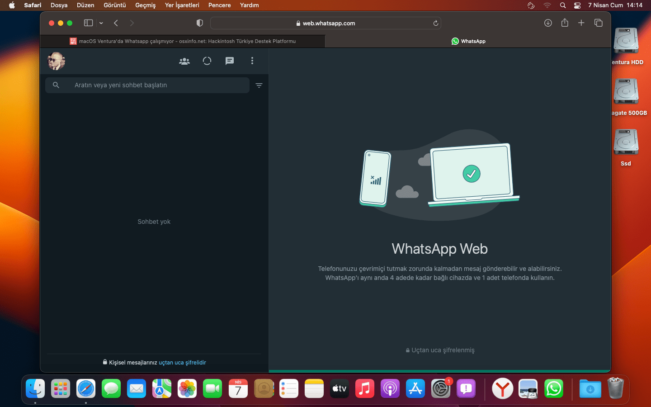Open the WhatsApp Status icon
651x407 pixels.
pos(207,61)
